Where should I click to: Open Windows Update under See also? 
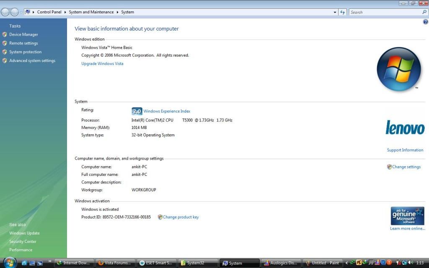[24, 233]
